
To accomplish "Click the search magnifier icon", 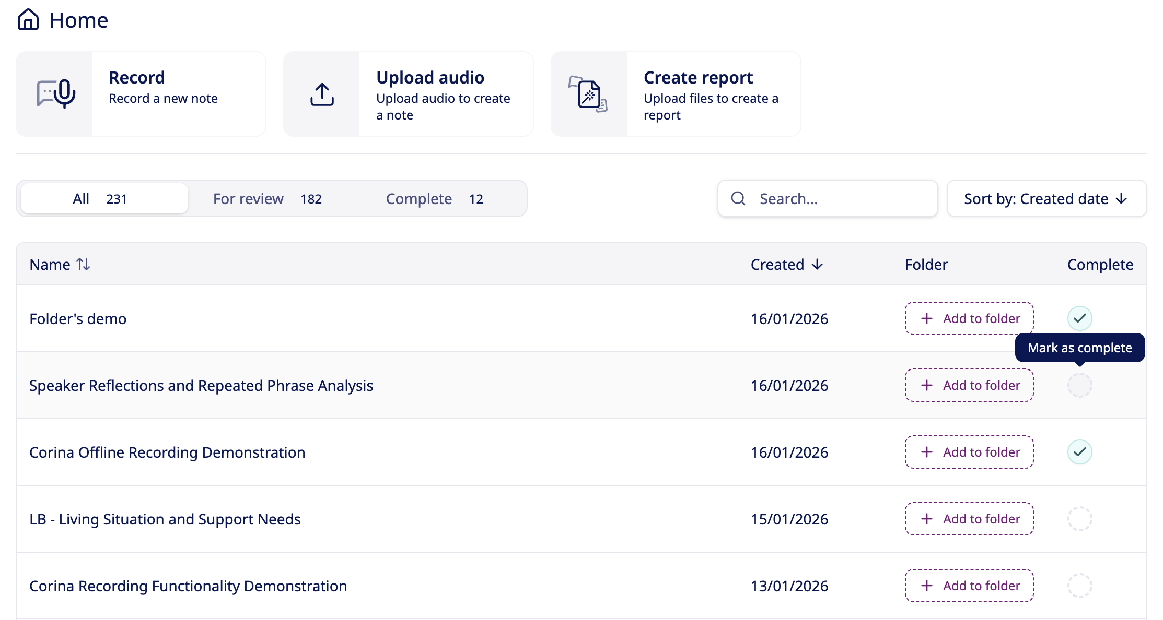I will tap(738, 198).
